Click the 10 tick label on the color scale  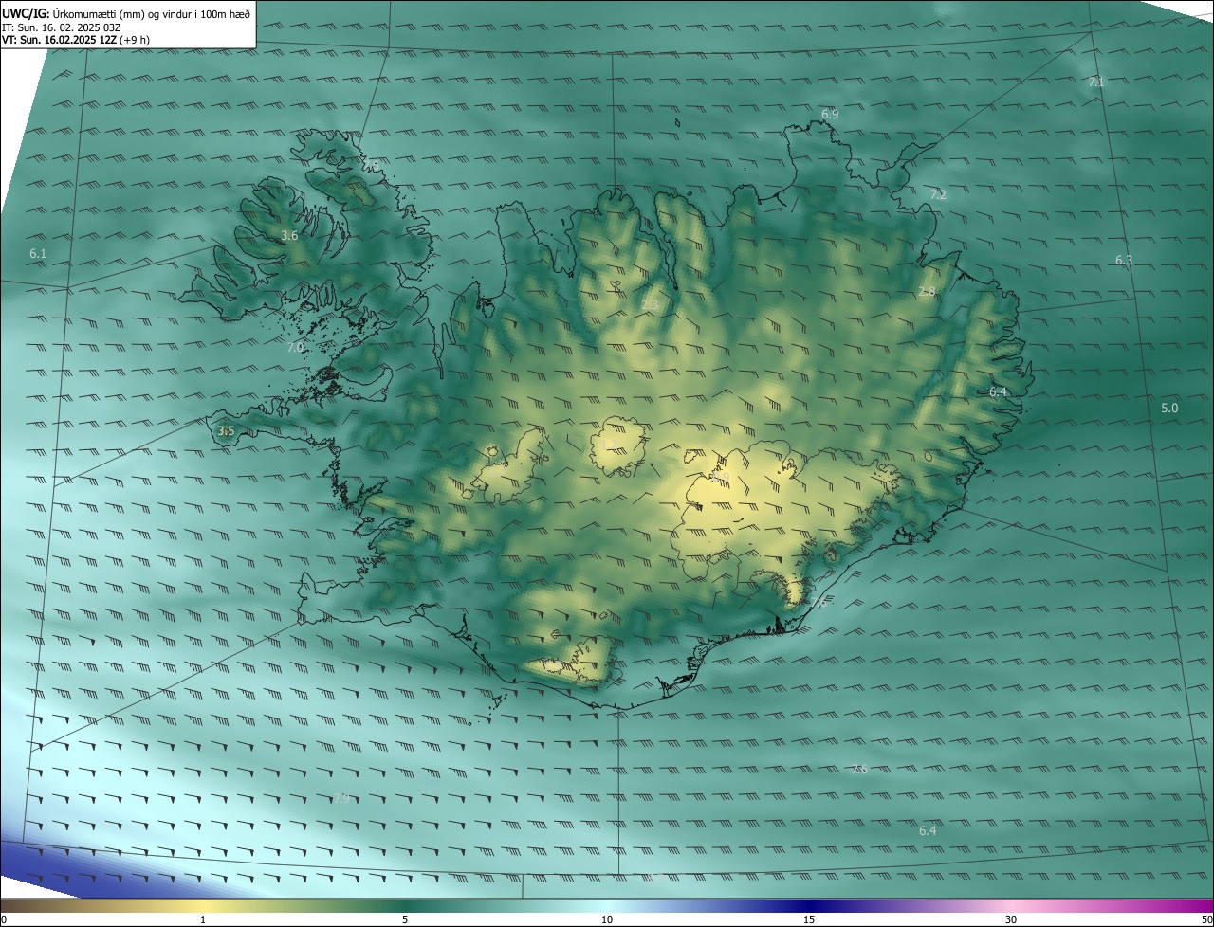pos(607,919)
